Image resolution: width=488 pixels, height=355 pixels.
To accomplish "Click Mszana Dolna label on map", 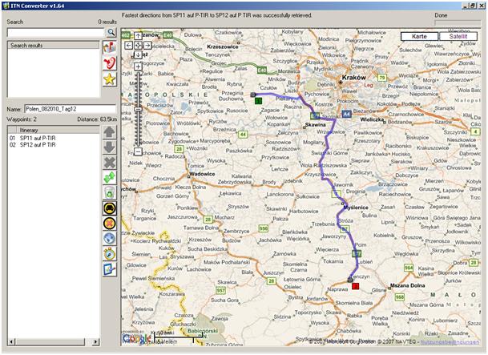I will pos(407,285).
